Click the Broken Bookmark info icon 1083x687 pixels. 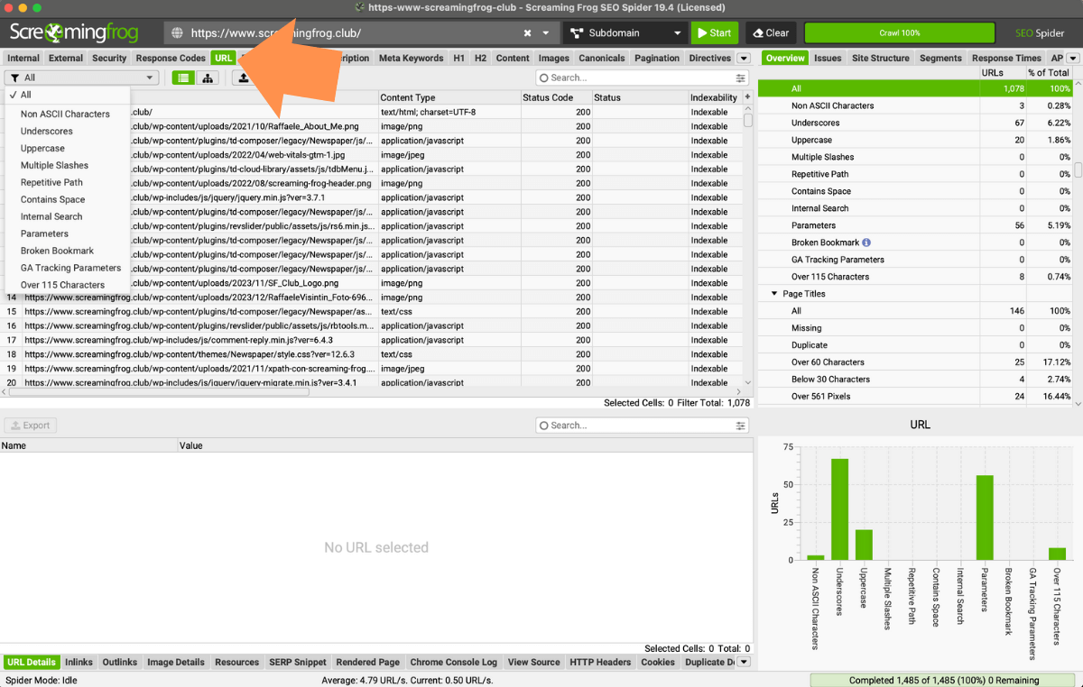[x=866, y=243]
